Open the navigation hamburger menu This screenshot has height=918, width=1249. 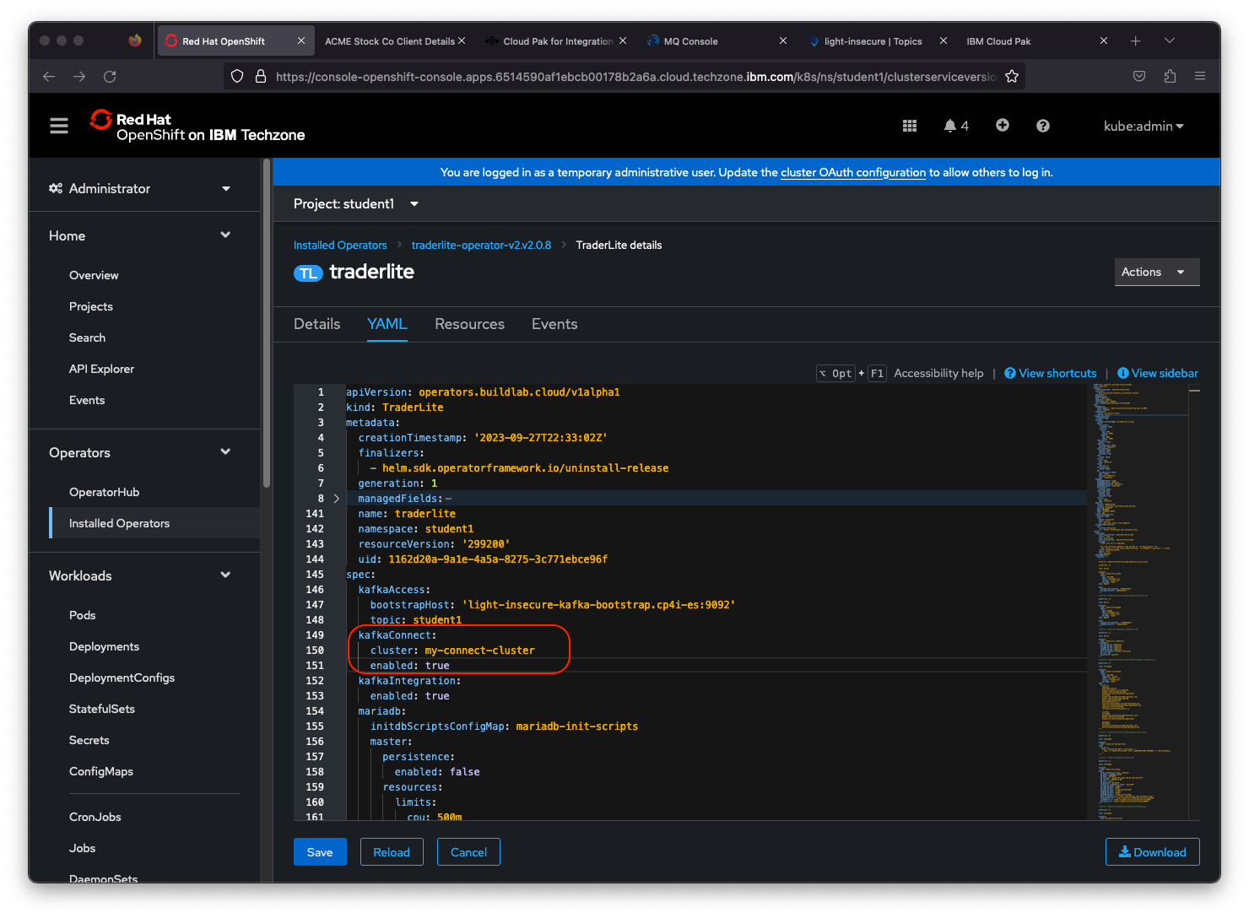click(58, 125)
